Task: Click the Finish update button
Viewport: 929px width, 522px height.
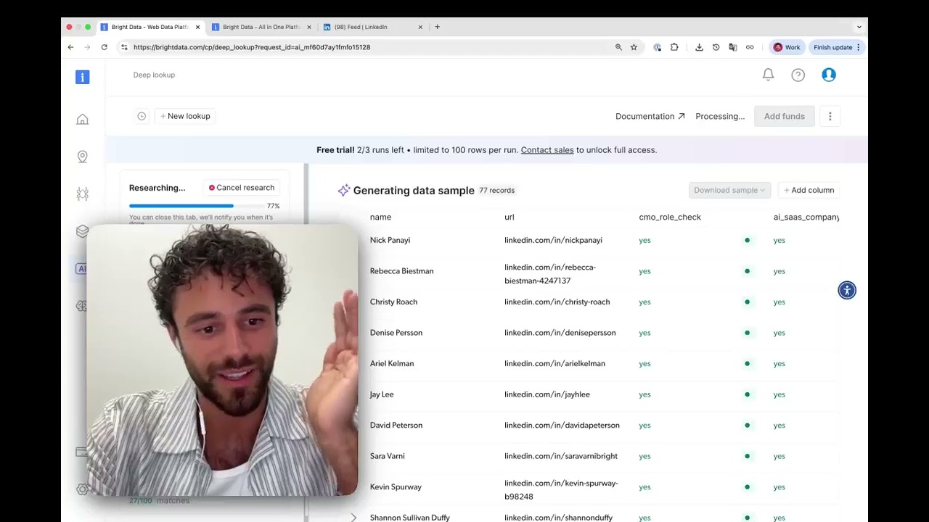Action: tap(838, 47)
